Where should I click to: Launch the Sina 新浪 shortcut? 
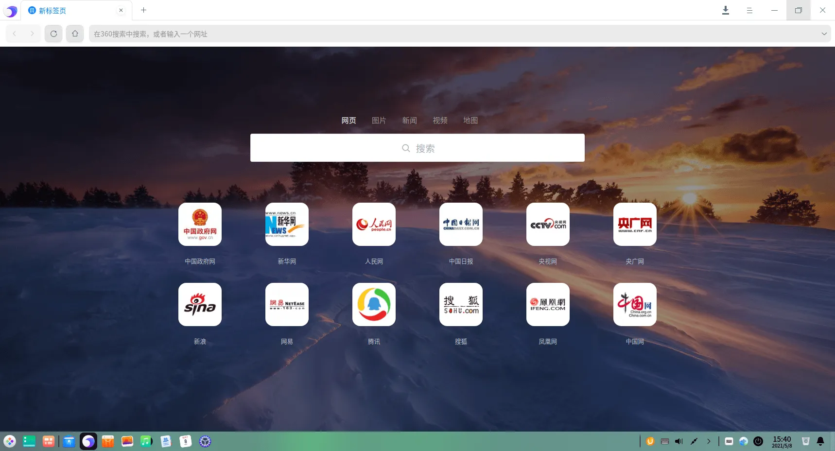[x=200, y=304]
